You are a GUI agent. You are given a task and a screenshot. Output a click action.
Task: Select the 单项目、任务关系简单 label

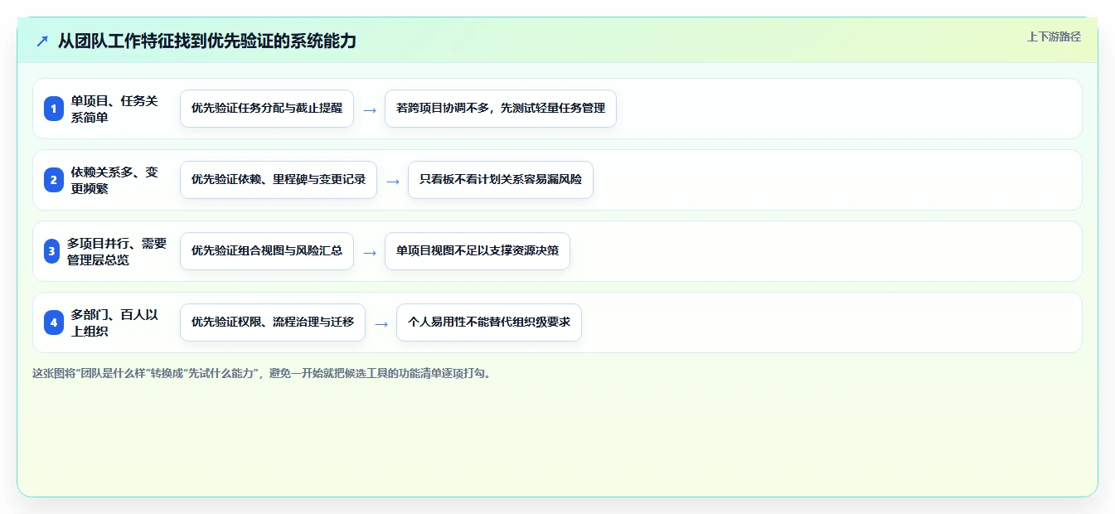114,109
